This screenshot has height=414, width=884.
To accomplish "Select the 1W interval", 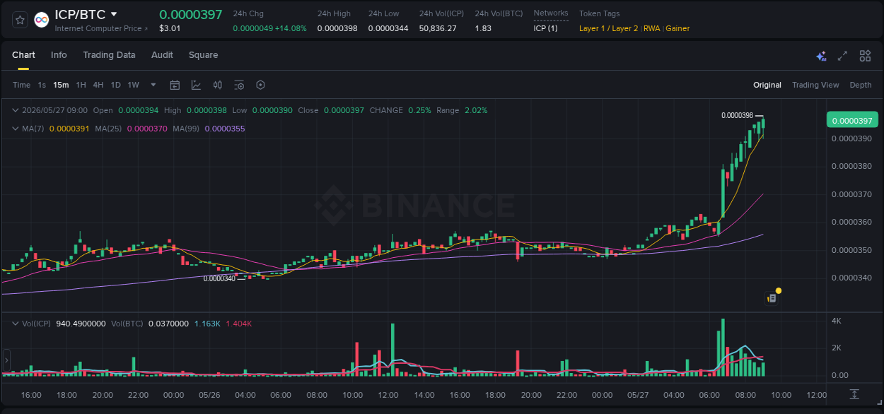I will pos(133,85).
